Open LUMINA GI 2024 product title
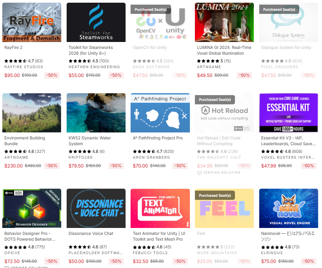Image resolution: width=322 pixels, height=268 pixels. (x=224, y=50)
